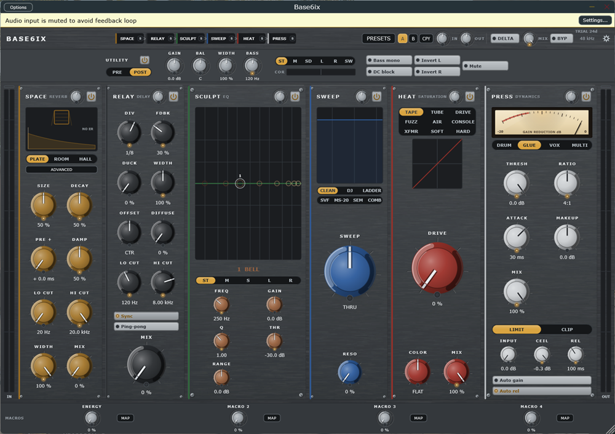Image resolution: width=615 pixels, height=434 pixels.
Task: Enable the Bass mono toggle
Action: coord(389,60)
